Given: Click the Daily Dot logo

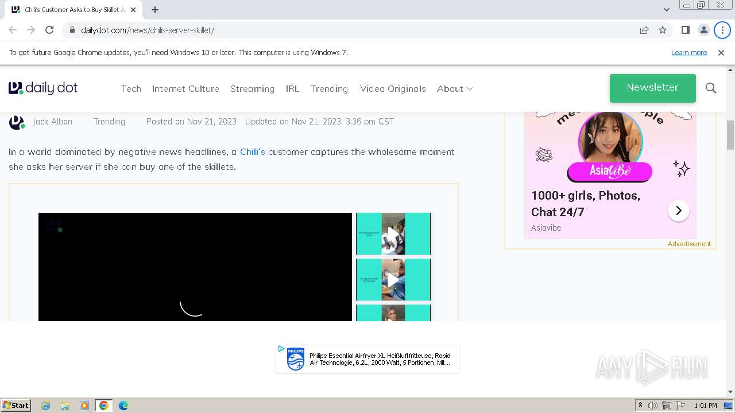Looking at the screenshot, I should pos(43,88).
